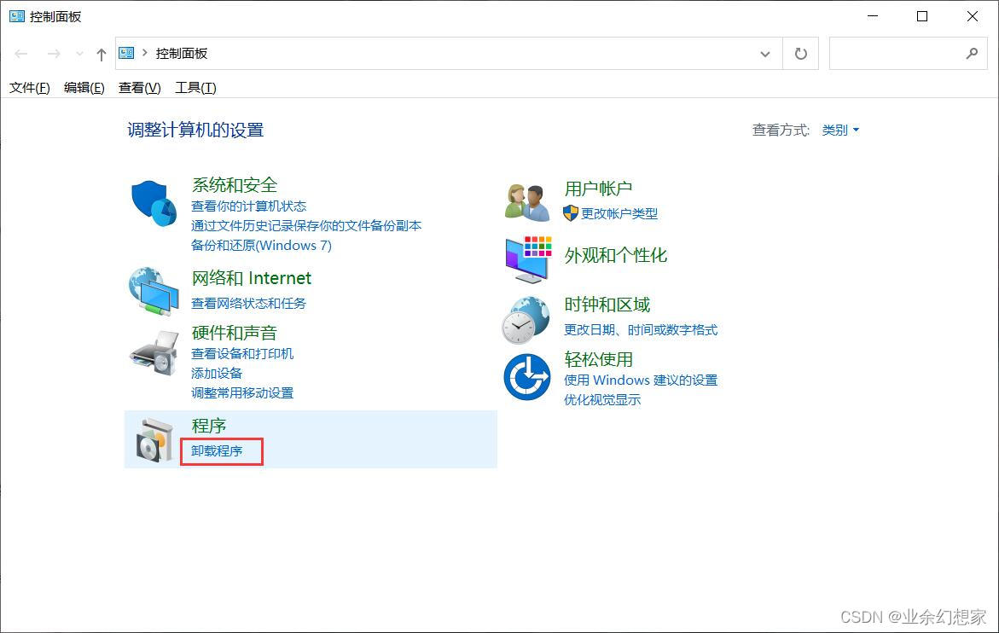Click the Control Panel icon in the title bar
Image resolution: width=999 pixels, height=633 pixels.
pyautogui.click(x=16, y=16)
